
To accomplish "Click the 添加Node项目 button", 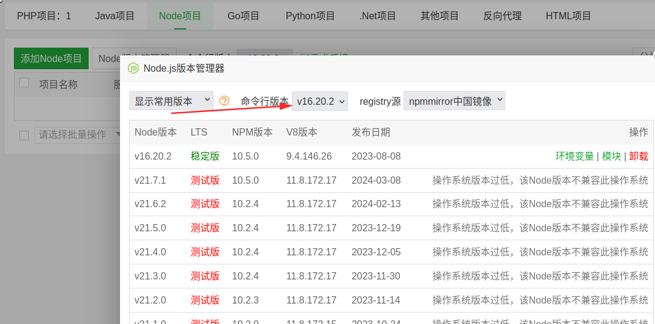I will pos(51,58).
